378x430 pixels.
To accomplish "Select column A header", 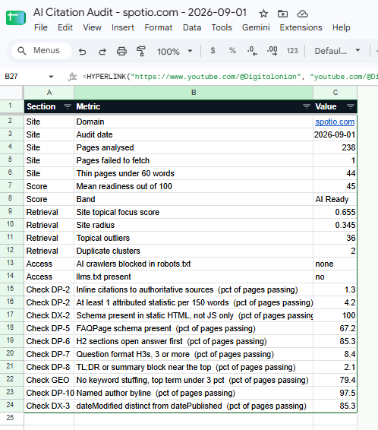I will click(49, 93).
